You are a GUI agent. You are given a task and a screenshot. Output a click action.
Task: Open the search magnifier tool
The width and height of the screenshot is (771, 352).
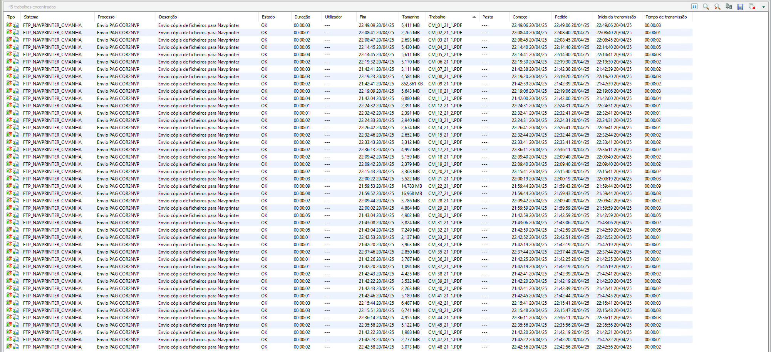tap(706, 7)
